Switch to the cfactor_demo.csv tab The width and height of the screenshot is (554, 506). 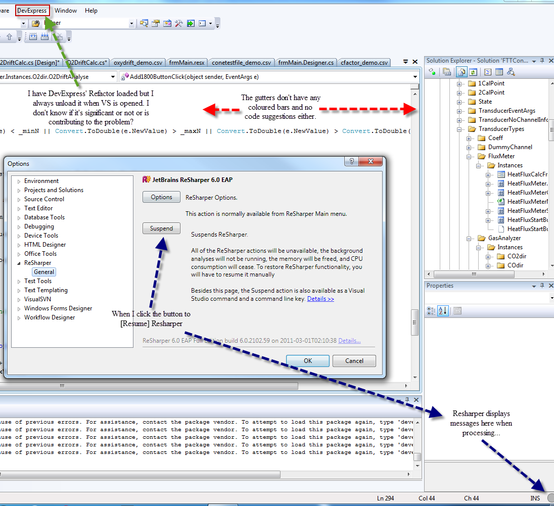(364, 63)
